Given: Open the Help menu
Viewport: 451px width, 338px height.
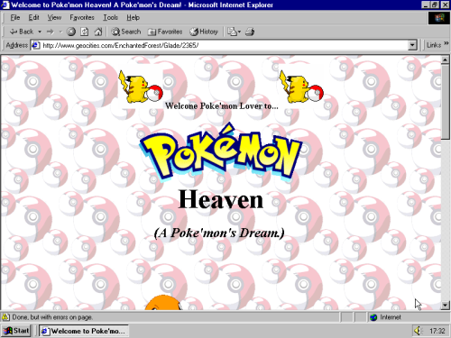Looking at the screenshot, I should [133, 18].
